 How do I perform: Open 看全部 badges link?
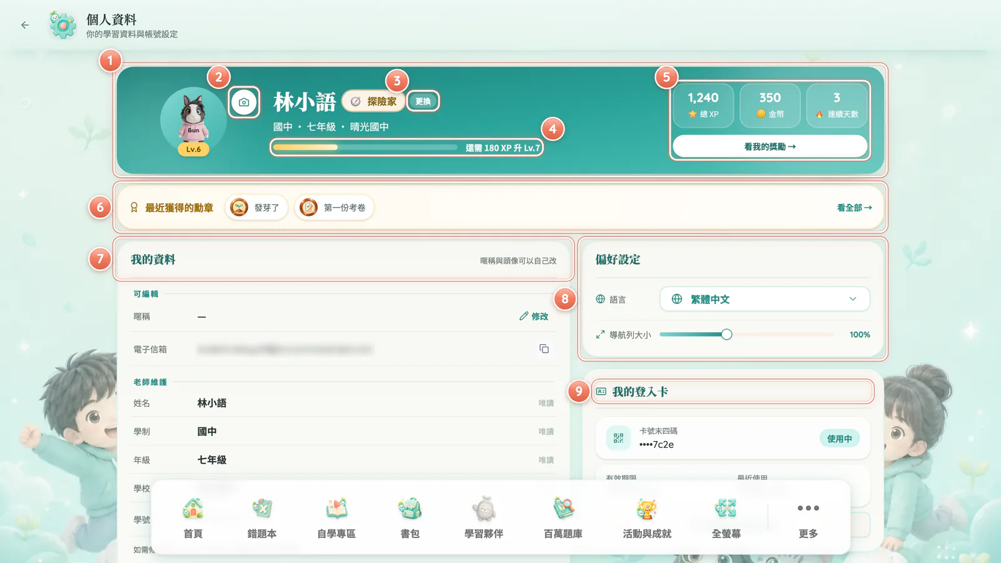[x=855, y=208]
